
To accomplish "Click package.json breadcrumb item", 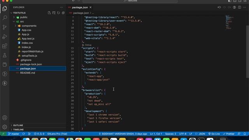I will [81, 13].
